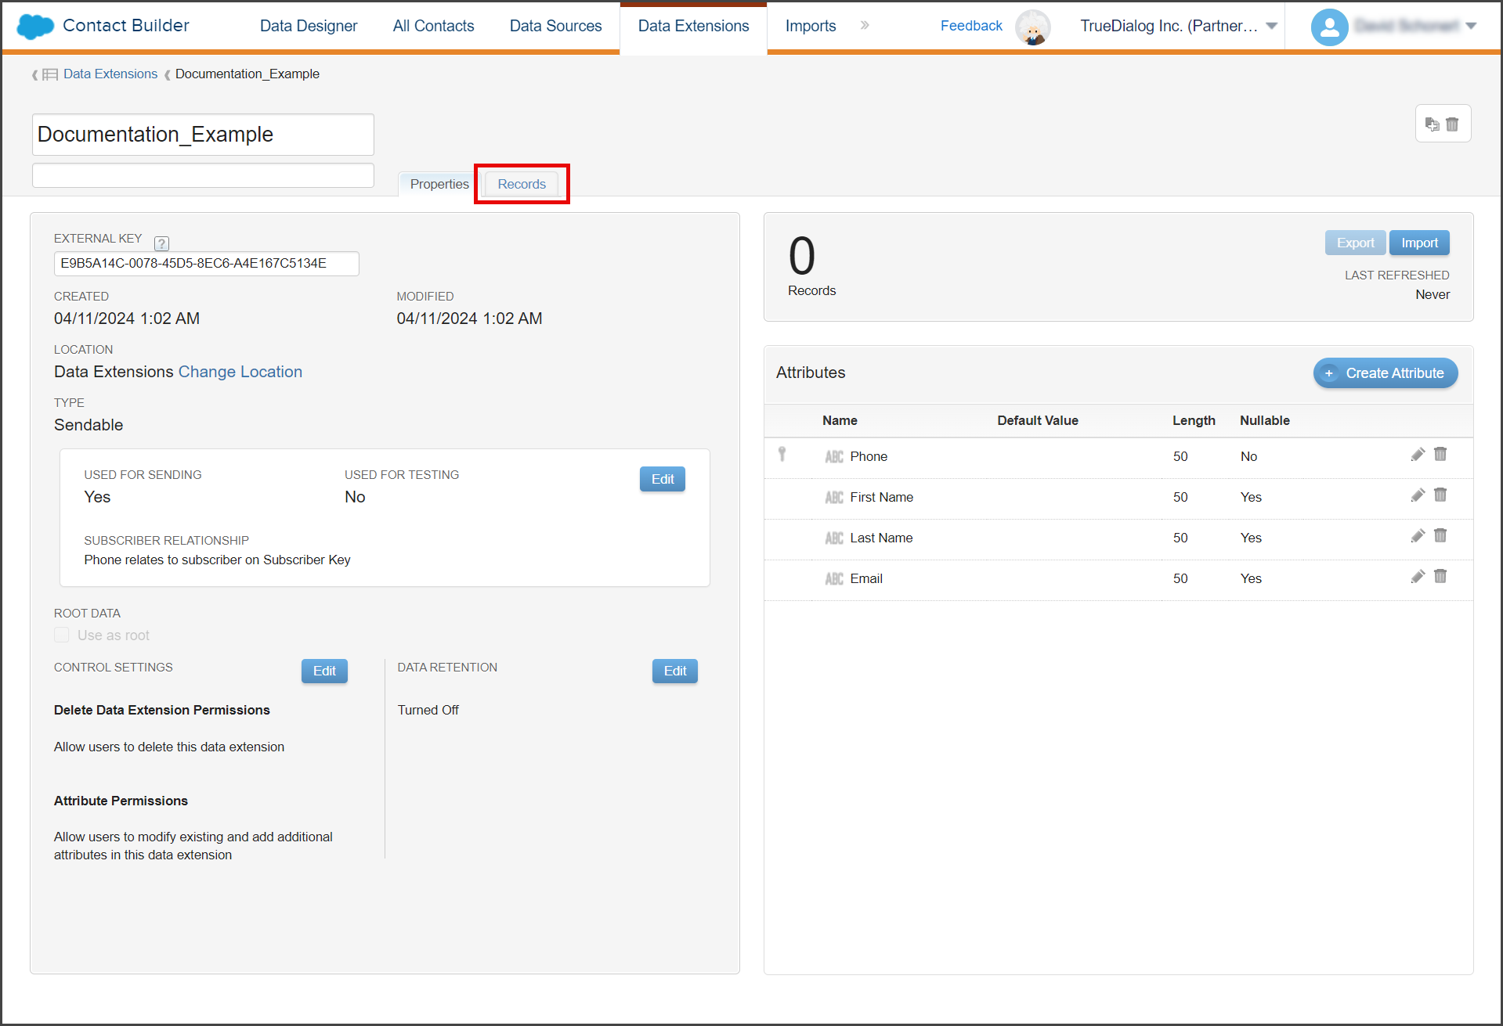Edit the Data Retention settings
This screenshot has width=1503, height=1026.
click(x=674, y=671)
